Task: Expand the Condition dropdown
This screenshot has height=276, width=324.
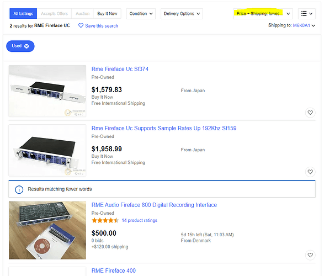Action: tap(141, 14)
